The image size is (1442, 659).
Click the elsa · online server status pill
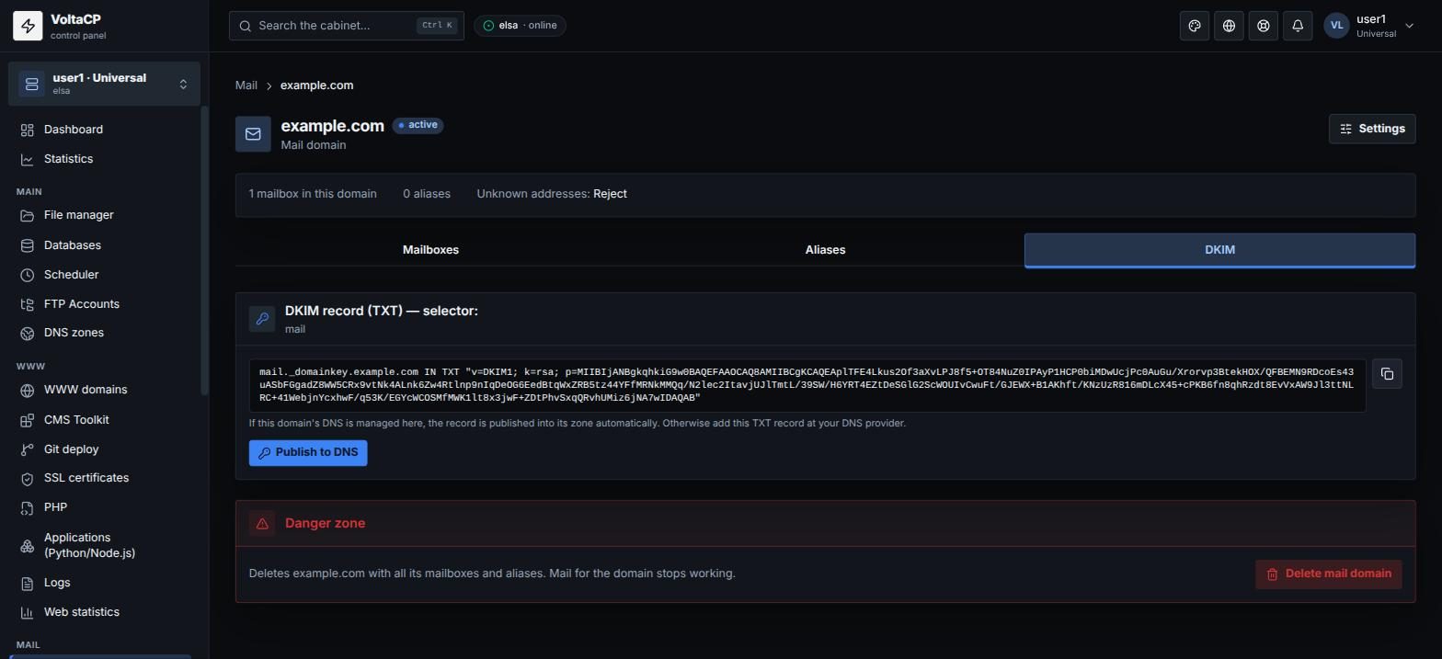[x=520, y=26]
